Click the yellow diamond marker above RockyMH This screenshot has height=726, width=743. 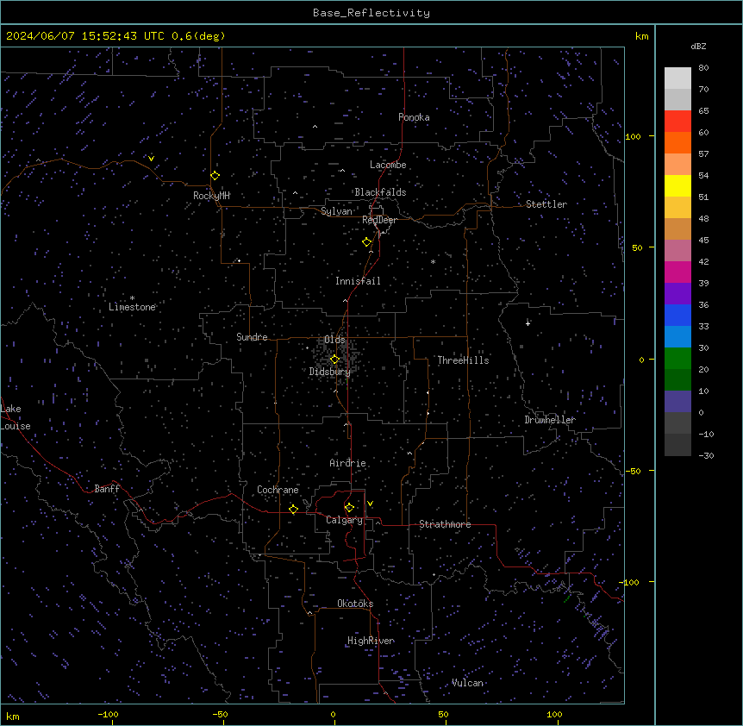pyautogui.click(x=215, y=176)
